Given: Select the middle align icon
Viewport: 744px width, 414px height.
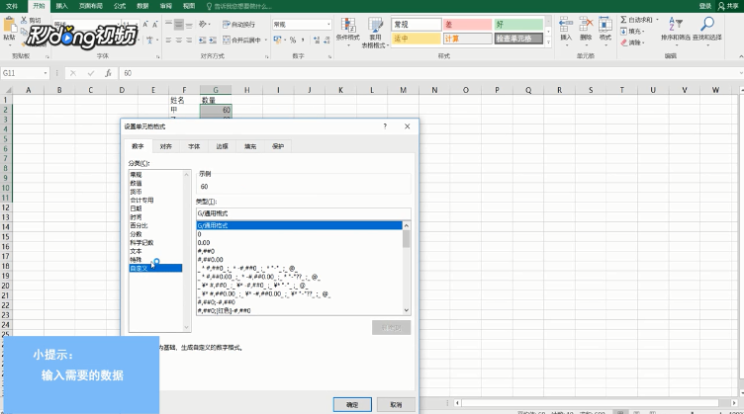Looking at the screenshot, I should 179,24.
